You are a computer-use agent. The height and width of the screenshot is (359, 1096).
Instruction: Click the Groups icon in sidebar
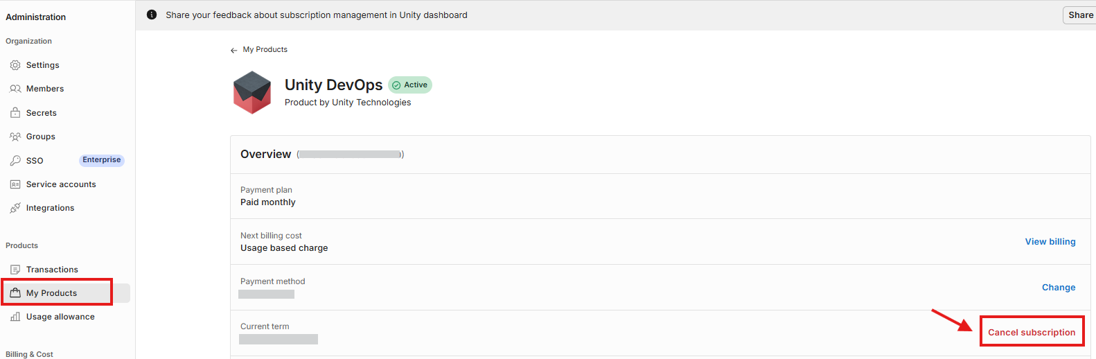pos(15,137)
